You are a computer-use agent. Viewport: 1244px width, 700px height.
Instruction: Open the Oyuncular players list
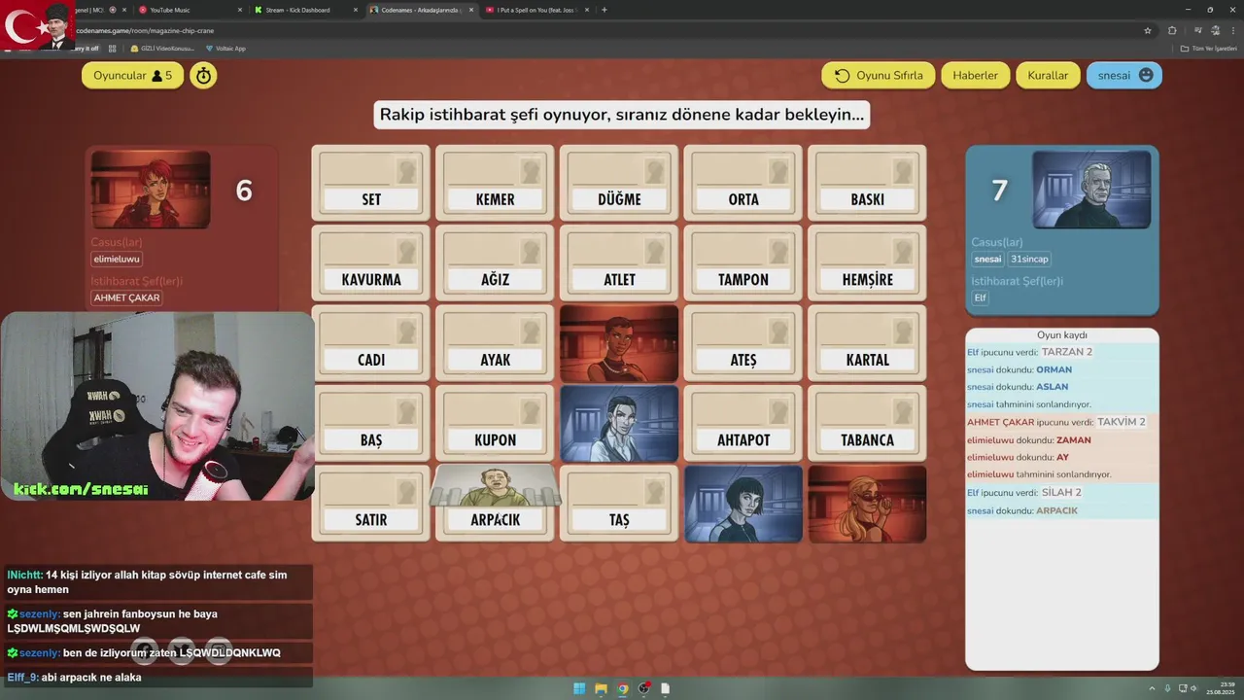pyautogui.click(x=132, y=75)
